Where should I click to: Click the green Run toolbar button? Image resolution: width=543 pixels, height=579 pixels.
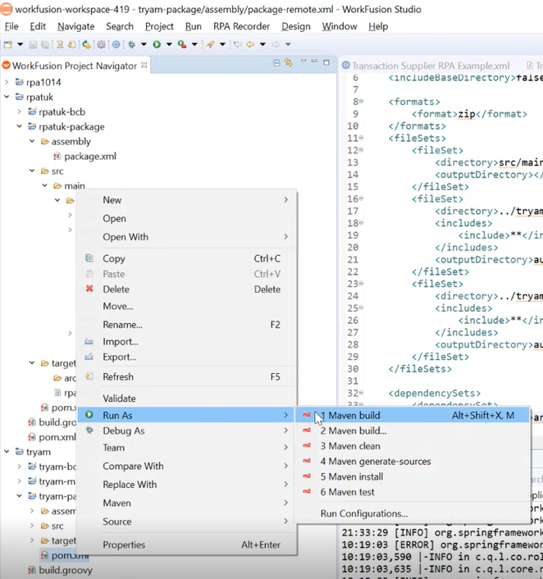click(157, 44)
